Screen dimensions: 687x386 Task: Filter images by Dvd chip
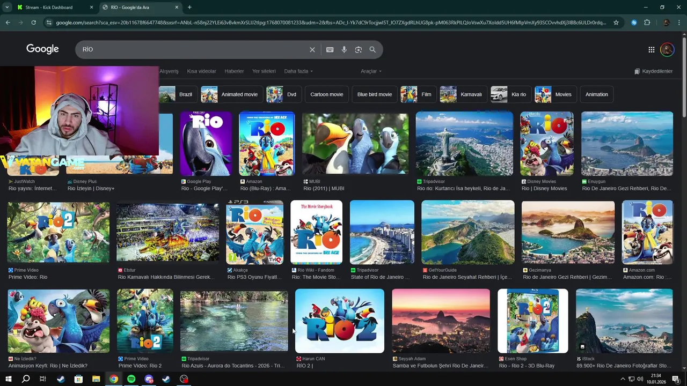pos(284,94)
